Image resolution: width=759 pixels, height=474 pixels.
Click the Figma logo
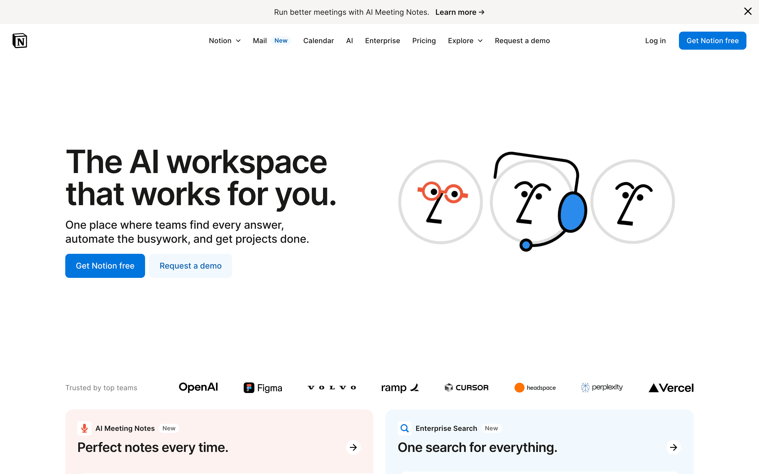(263, 388)
